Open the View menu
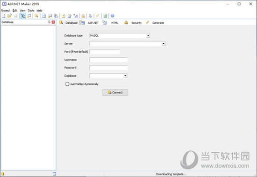257x177 pixels. click(x=22, y=10)
